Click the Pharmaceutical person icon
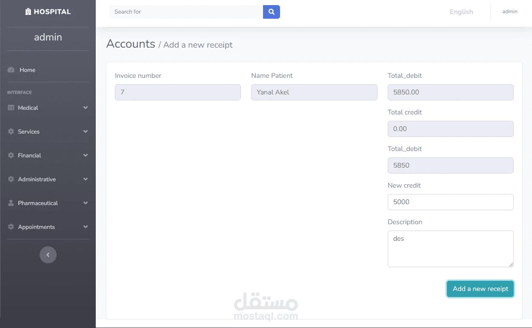The image size is (532, 328). [11, 203]
